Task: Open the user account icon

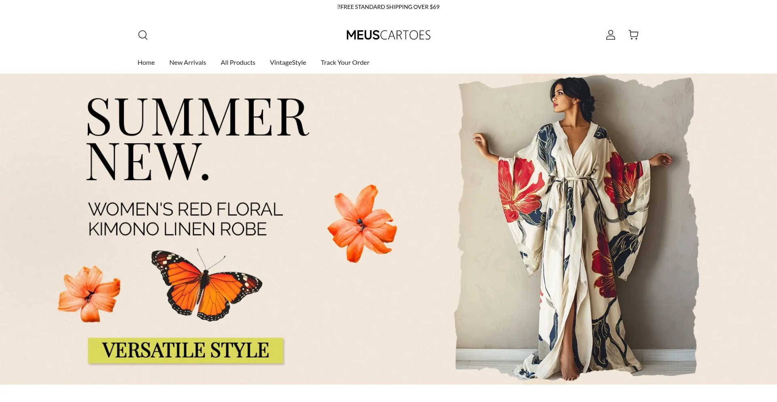Action: [x=610, y=35]
